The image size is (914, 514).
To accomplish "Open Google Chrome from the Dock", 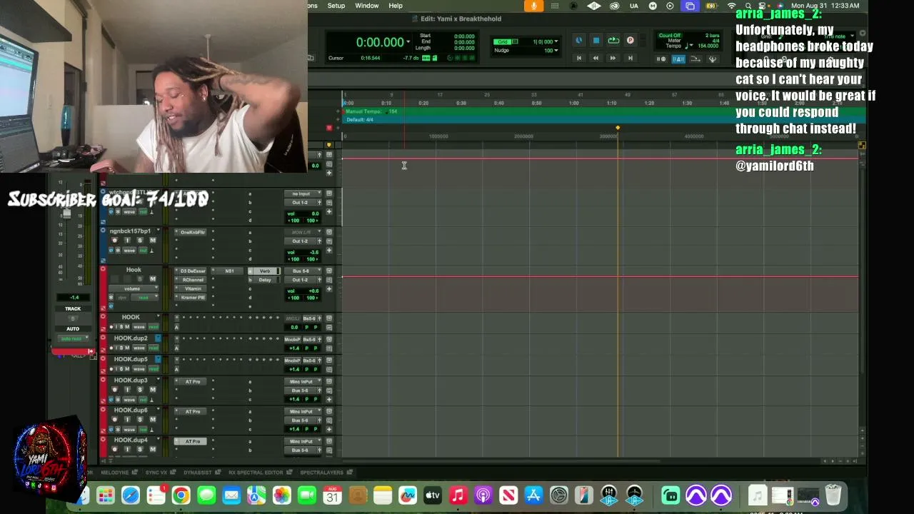I will point(181,495).
